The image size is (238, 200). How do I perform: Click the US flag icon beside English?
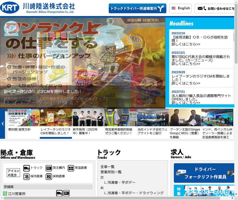click(174, 8)
